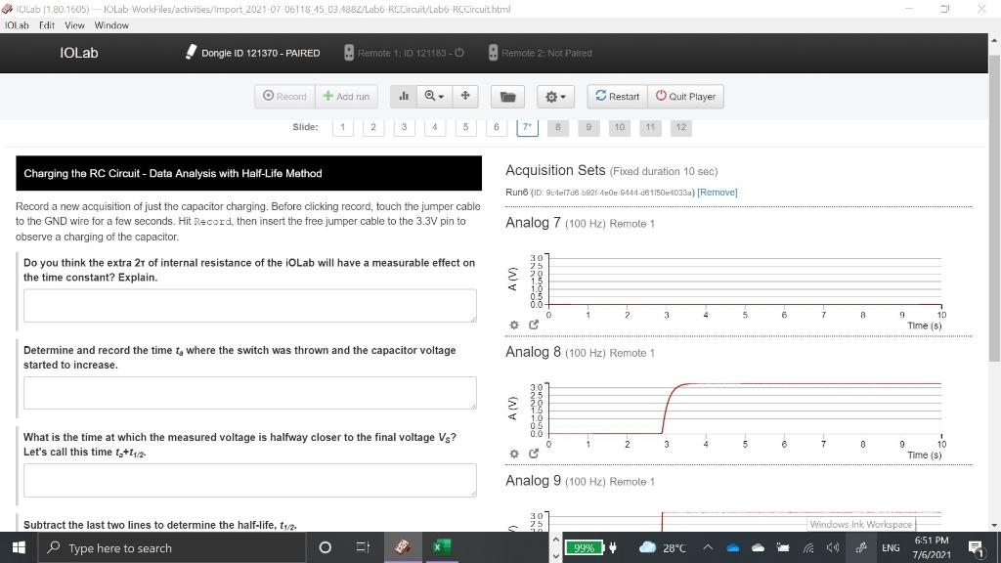Toggle the histogram statistics tool

404,97
